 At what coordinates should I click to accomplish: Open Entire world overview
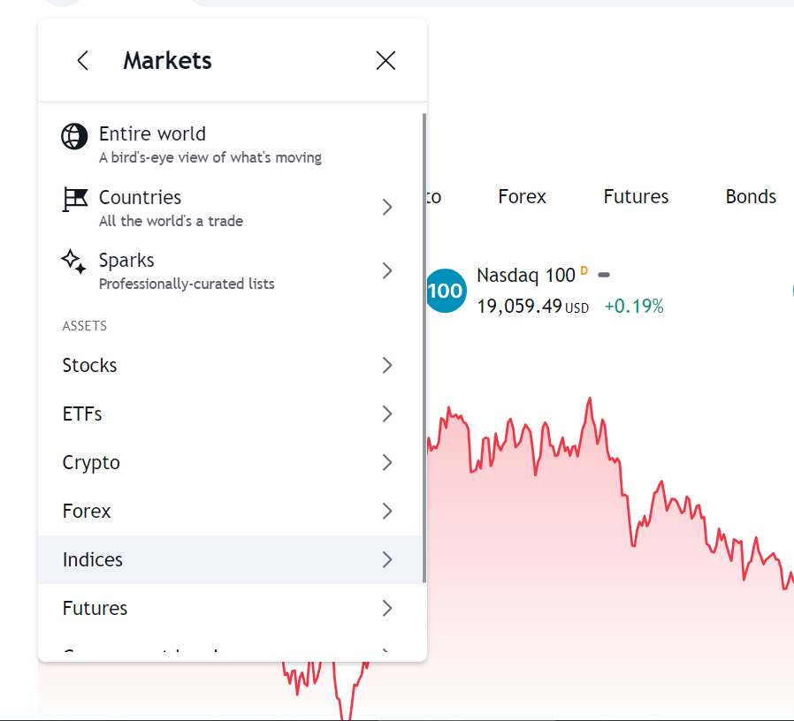point(230,144)
